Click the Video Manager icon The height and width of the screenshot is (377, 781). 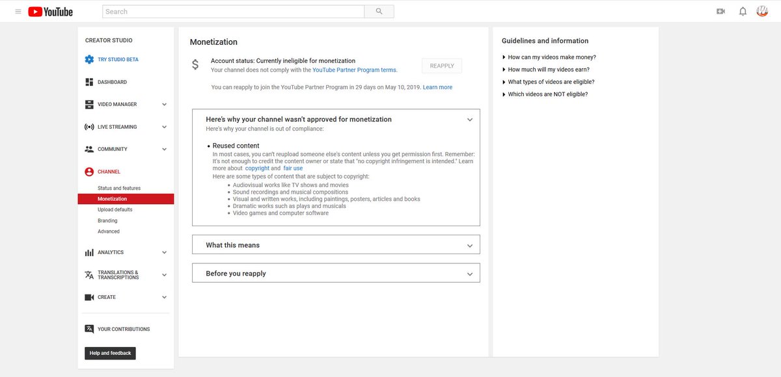(89, 104)
